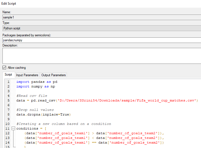Click the '#Read csv file' comment
This screenshot has width=201, height=148.
(31, 96)
